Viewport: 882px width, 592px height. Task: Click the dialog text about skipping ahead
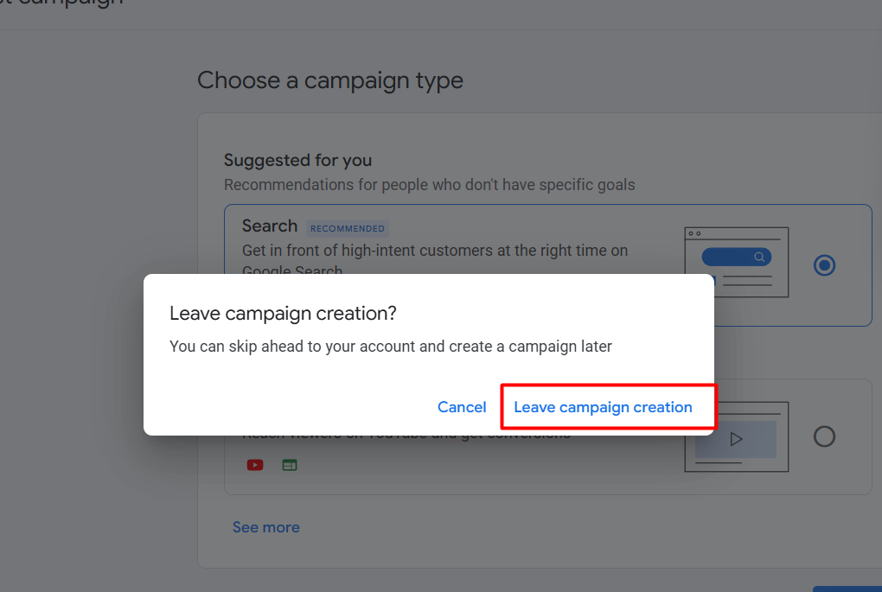[x=391, y=347]
